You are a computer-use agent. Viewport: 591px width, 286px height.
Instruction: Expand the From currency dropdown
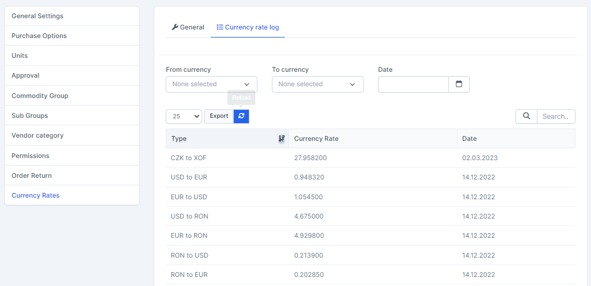coord(211,84)
